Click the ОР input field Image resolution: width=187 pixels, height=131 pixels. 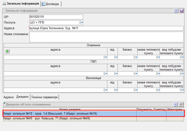point(56,17)
